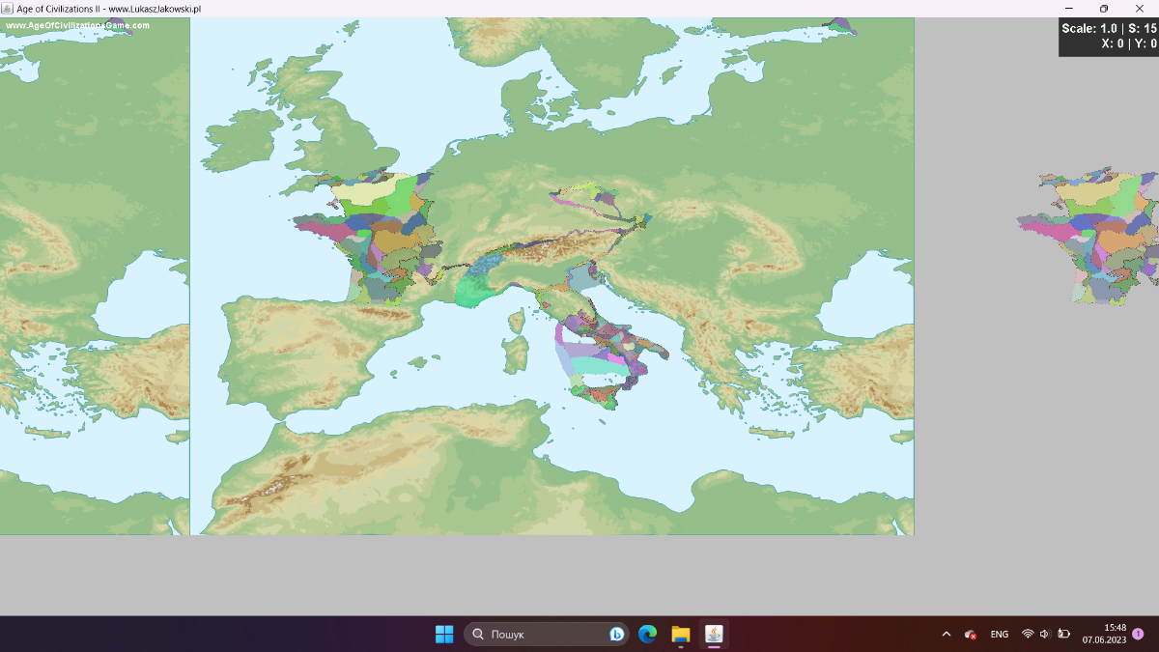Click the "X: 0 | Y: 0" coordinates readout
Viewport: 1159px width, 652px height.
(1129, 43)
